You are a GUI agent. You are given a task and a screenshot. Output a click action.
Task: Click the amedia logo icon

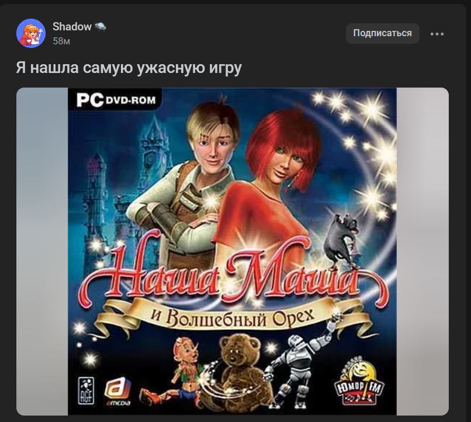click(117, 392)
